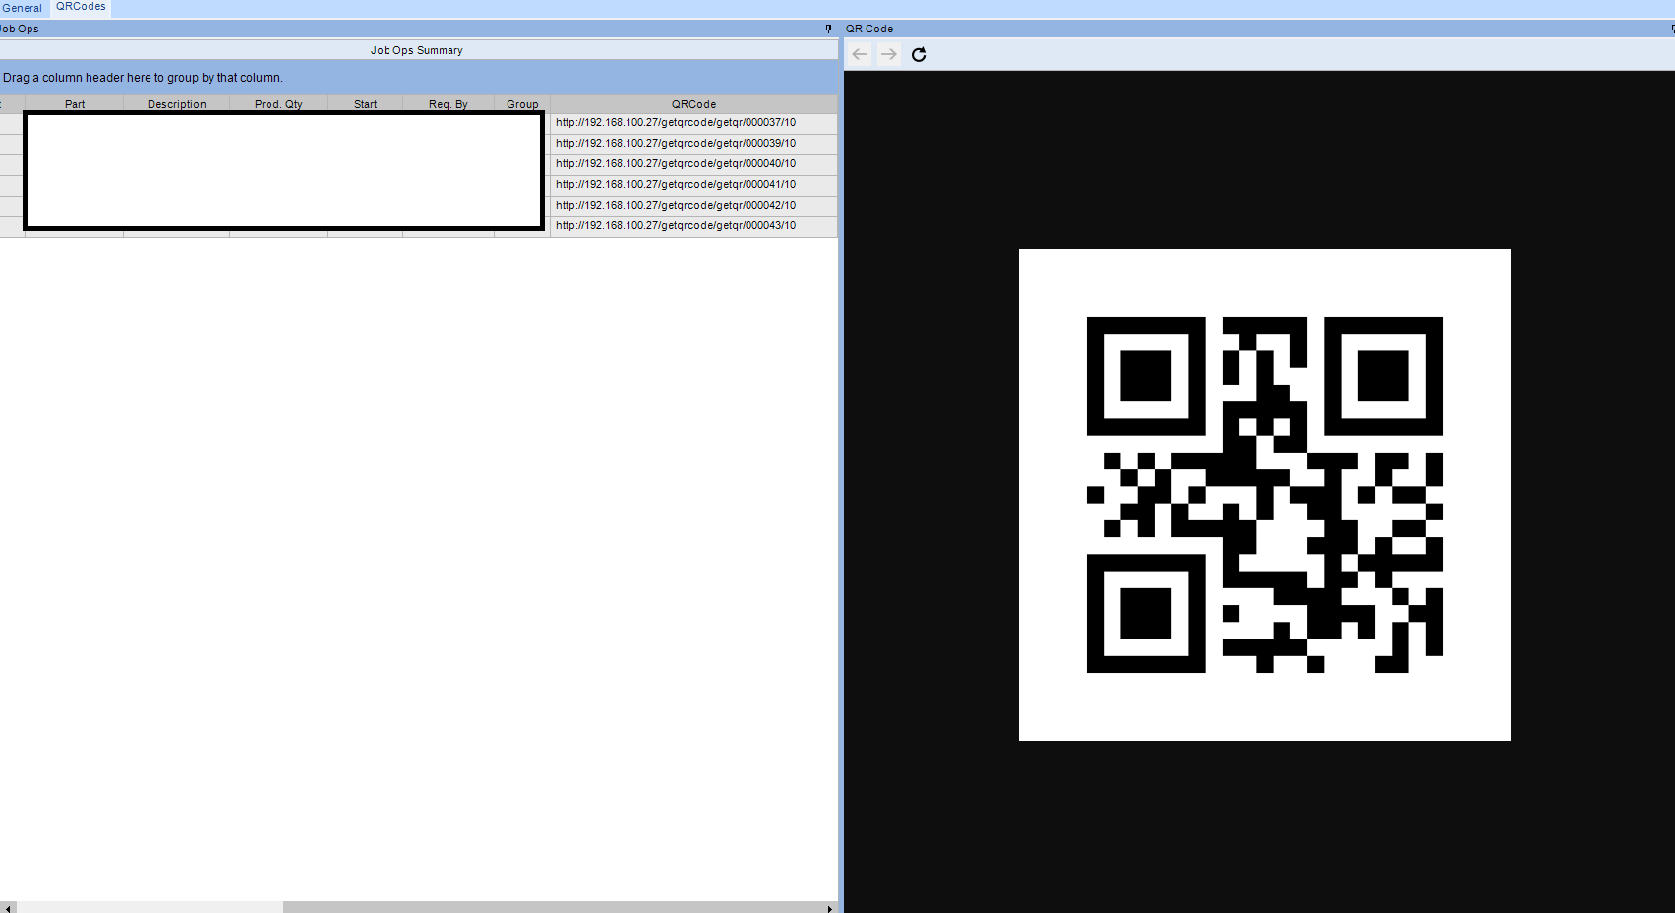The image size is (1675, 913).
Task: Click the QR Code panel title
Action: click(x=869, y=29)
